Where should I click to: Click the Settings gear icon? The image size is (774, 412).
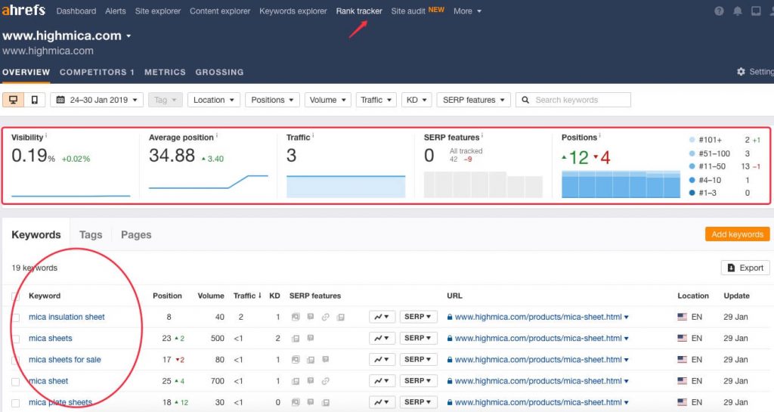coord(741,72)
